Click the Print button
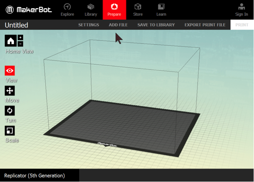 (242, 25)
